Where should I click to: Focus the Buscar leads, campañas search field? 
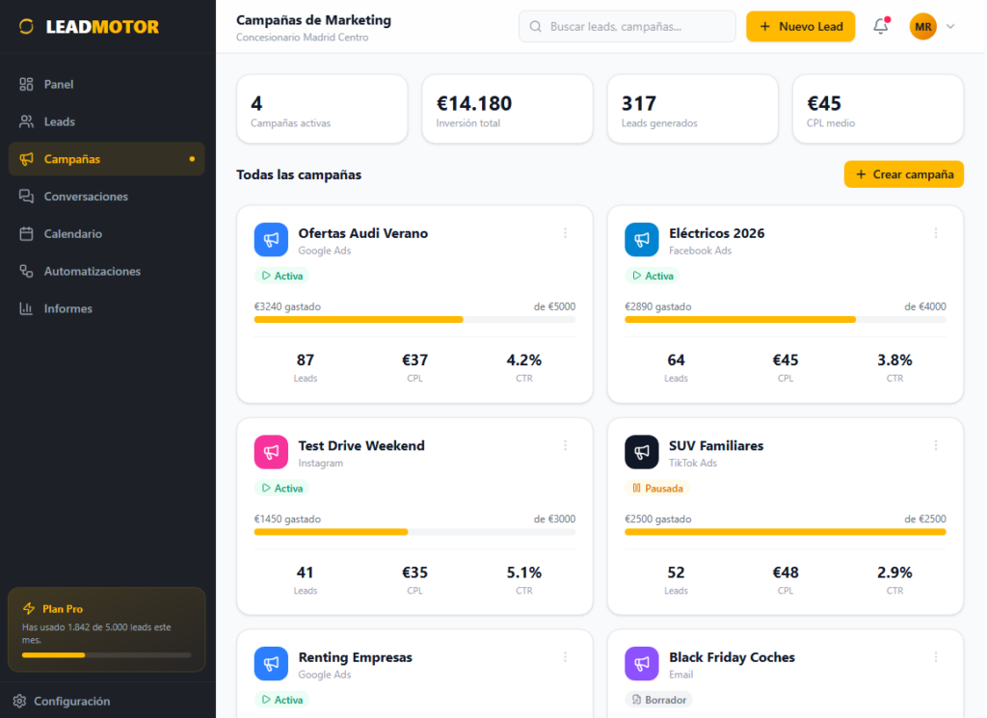click(x=627, y=26)
